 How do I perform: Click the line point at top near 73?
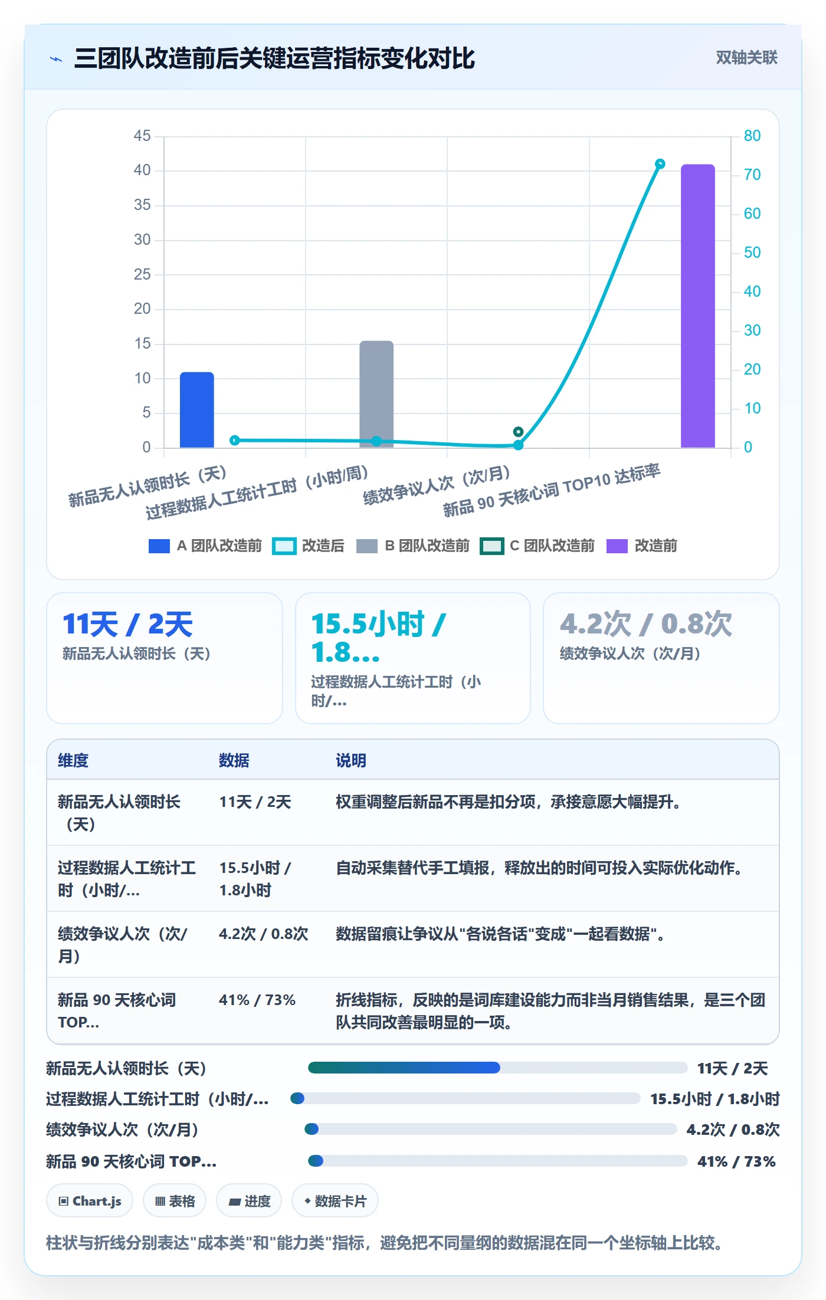(x=660, y=163)
